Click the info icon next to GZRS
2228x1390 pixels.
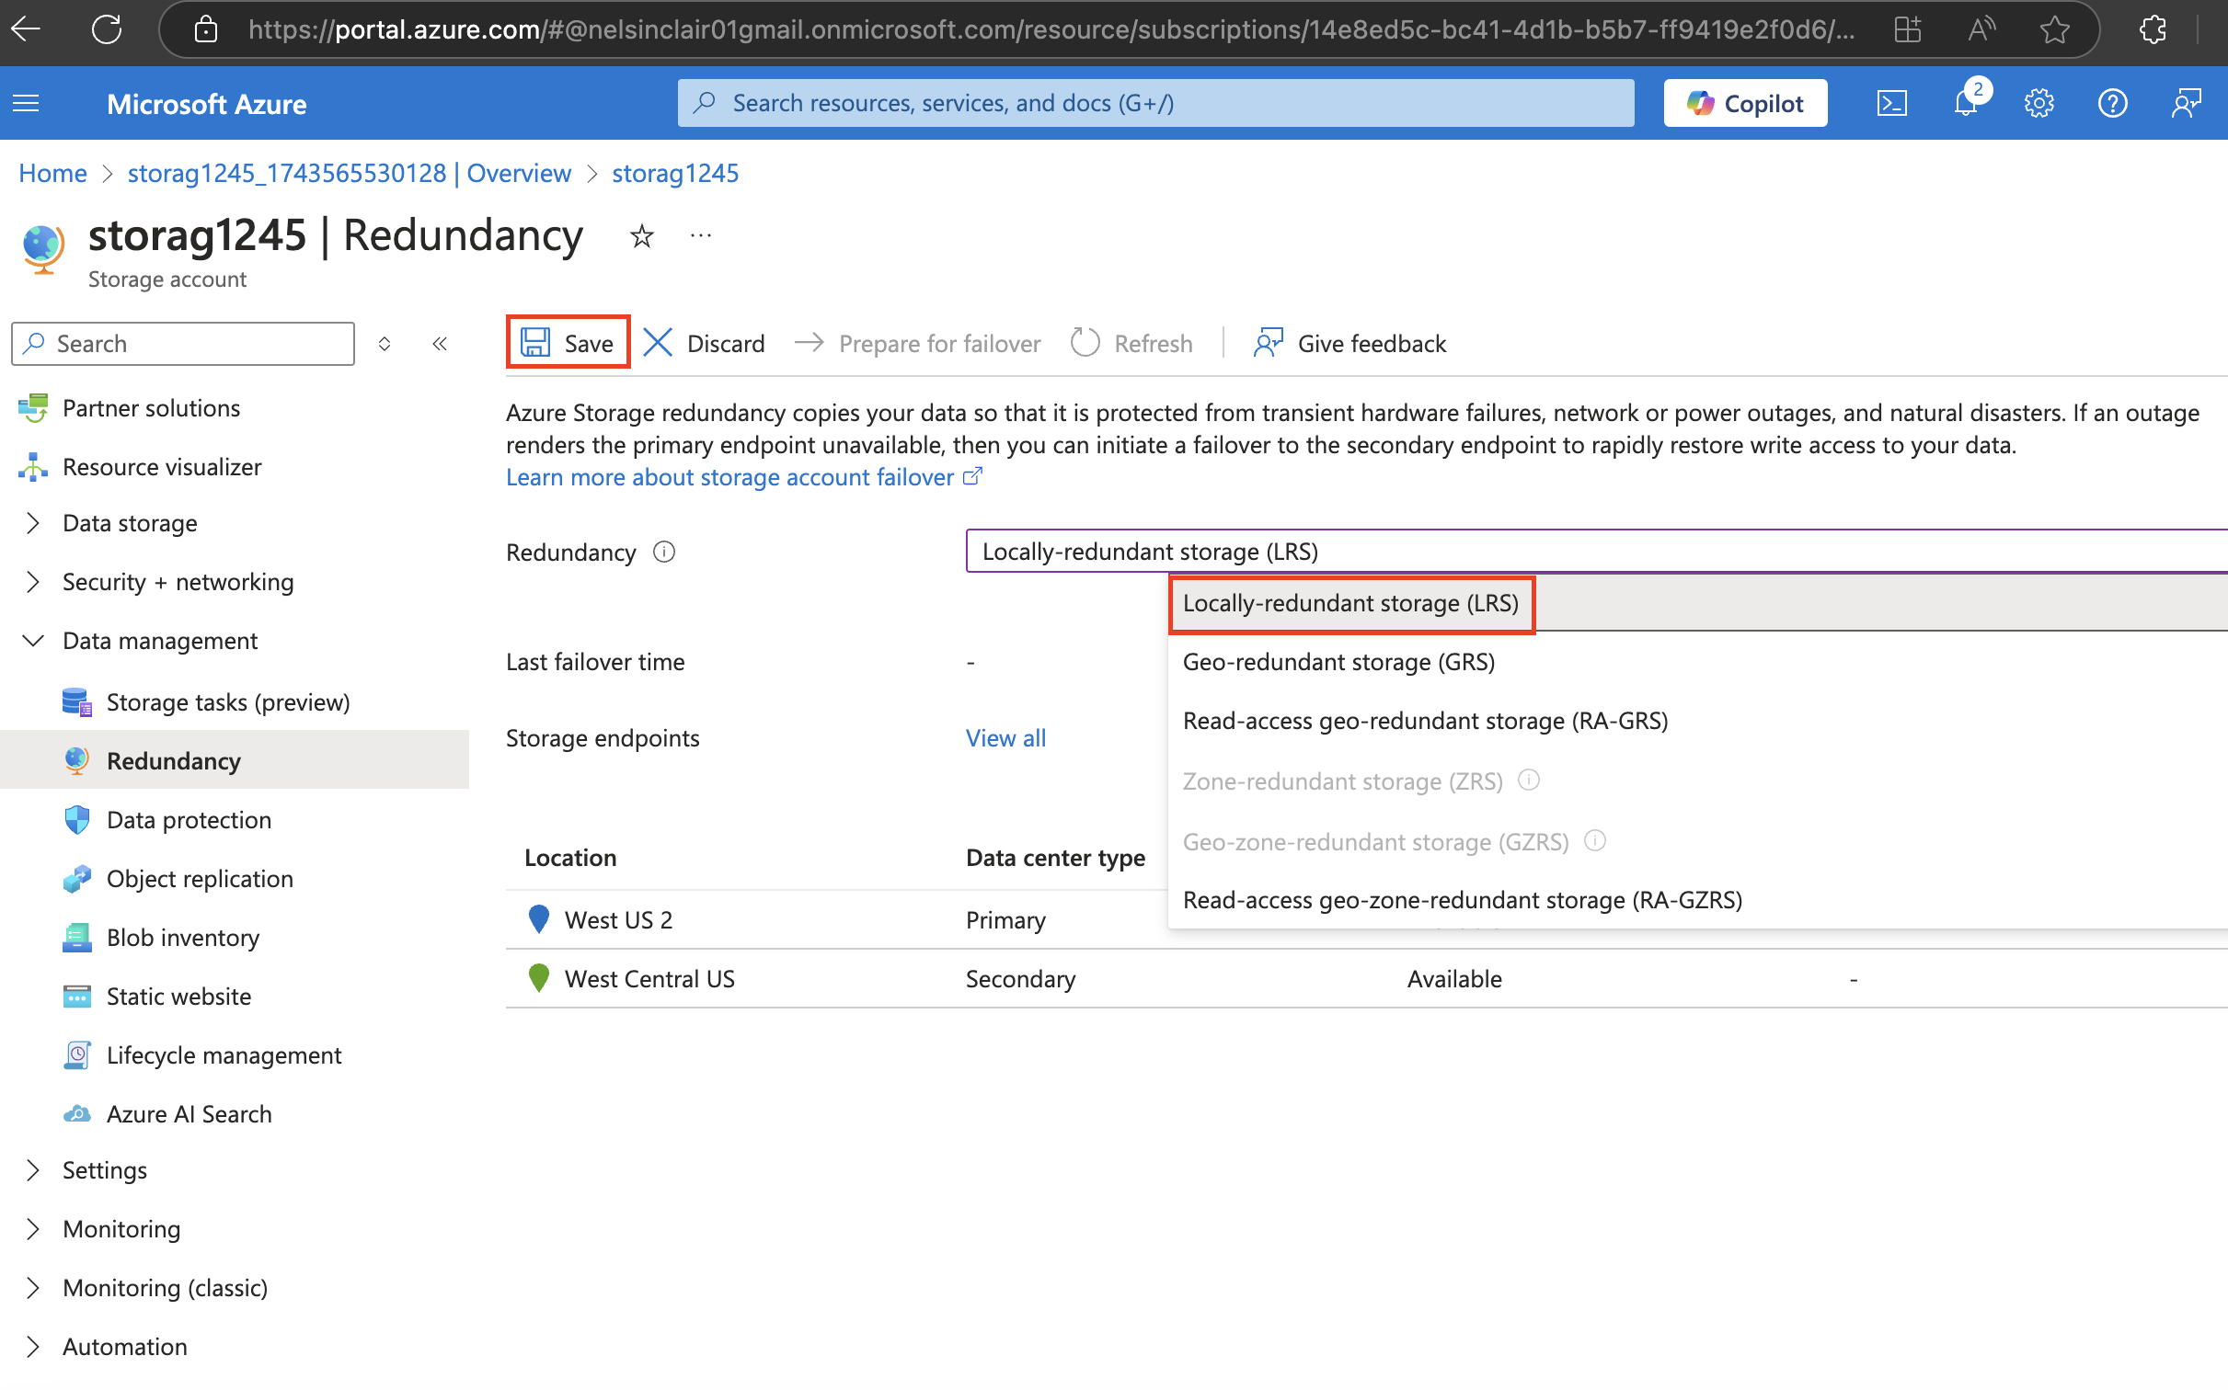1595,841
